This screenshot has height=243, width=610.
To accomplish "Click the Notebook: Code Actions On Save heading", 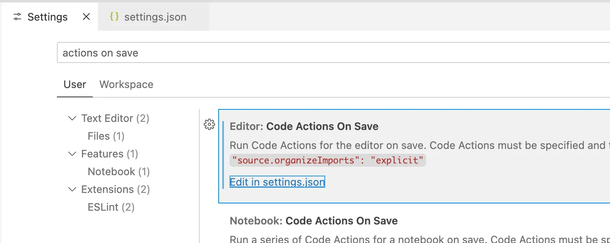I will (314, 221).
